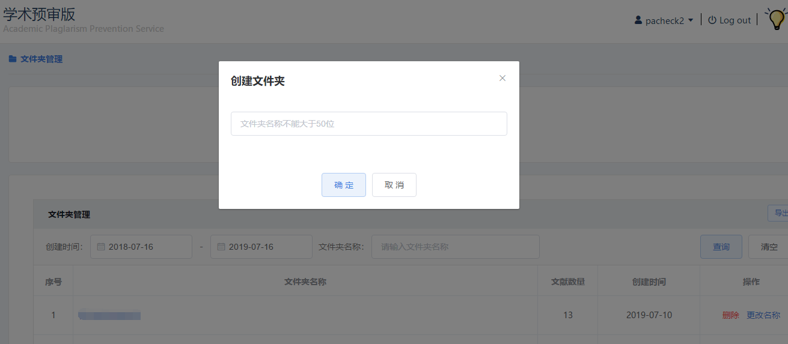This screenshot has height=344, width=788.
Task: Click 删除 link in row 1
Action: click(x=731, y=315)
